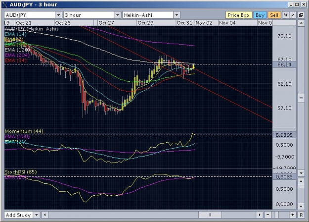This screenshot has height=222, width=309.
Task: Click the -9,7000 momentum axis label
Action: point(284,157)
